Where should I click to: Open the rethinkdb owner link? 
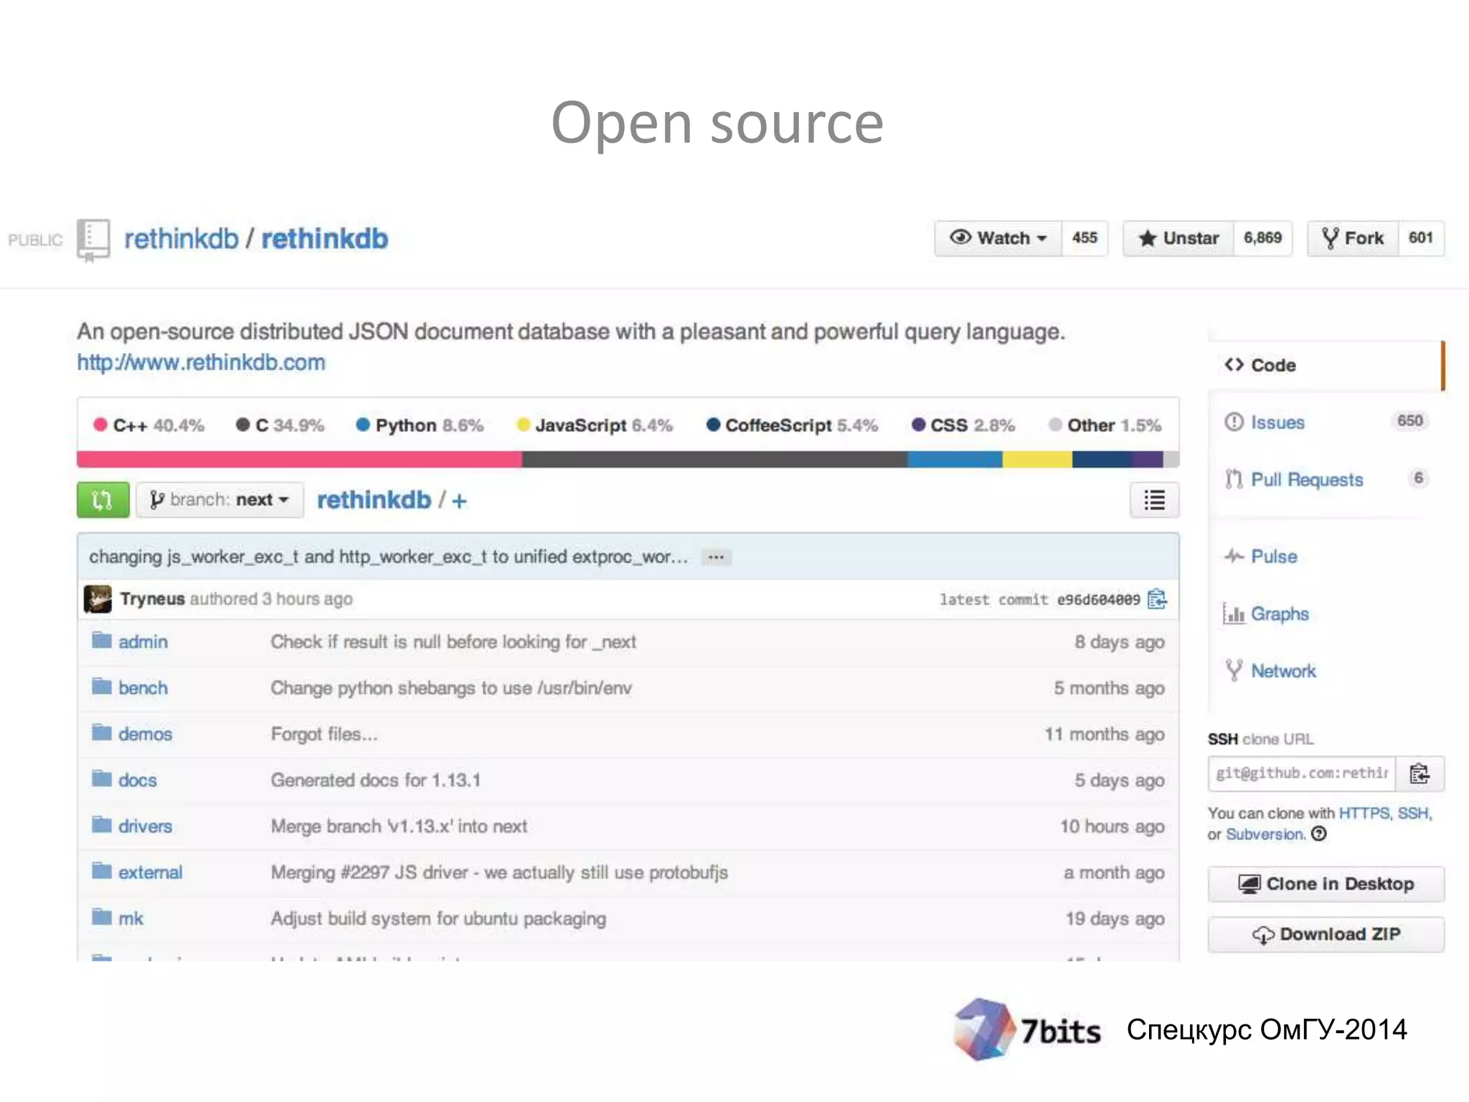pyautogui.click(x=181, y=239)
